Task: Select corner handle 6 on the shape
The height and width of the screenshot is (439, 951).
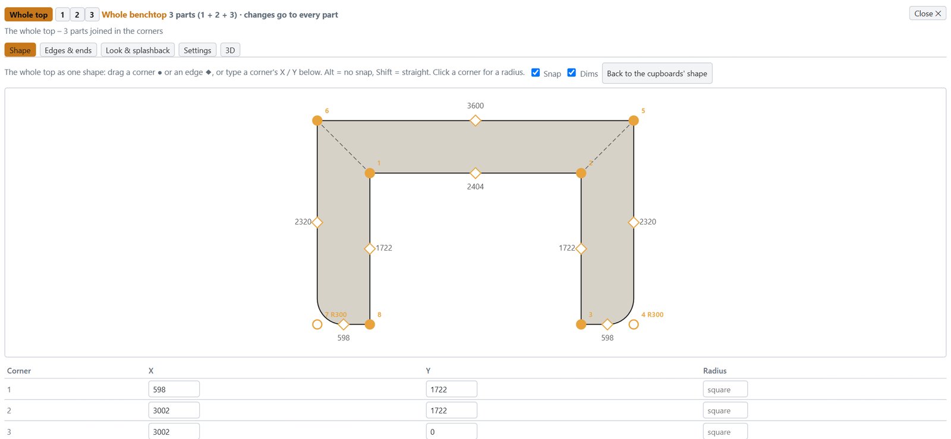Action: [317, 121]
